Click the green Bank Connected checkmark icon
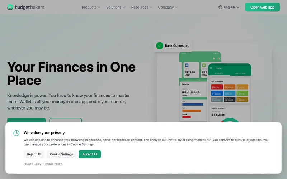The height and width of the screenshot is (179, 287). [159, 46]
